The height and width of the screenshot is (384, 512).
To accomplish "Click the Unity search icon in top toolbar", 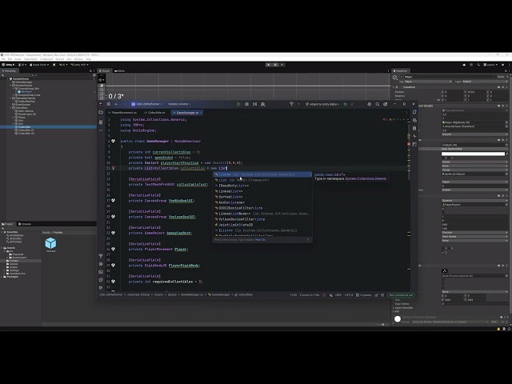I will [x=478, y=65].
